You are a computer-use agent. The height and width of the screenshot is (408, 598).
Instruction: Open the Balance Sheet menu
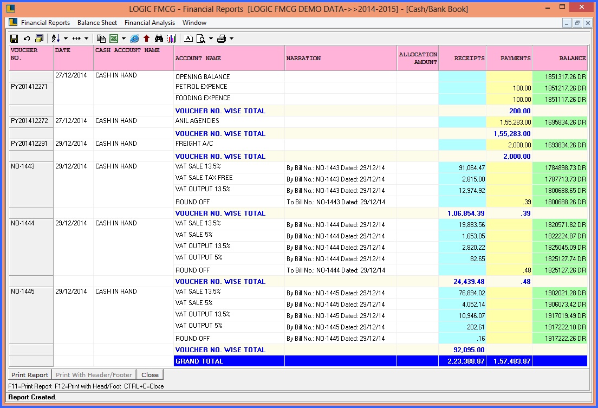tap(97, 23)
